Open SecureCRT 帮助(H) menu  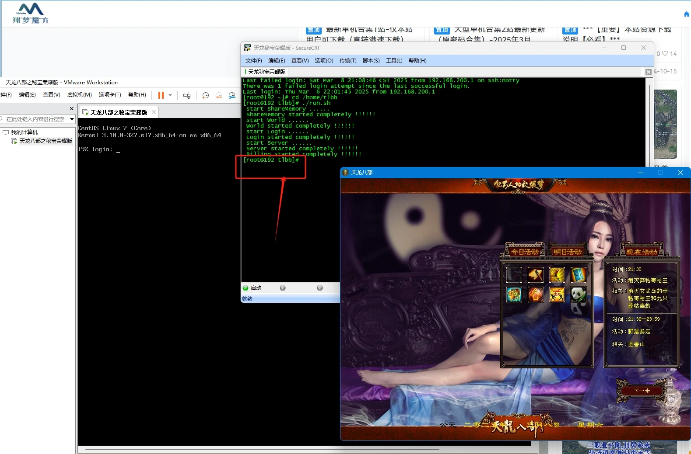pos(417,61)
